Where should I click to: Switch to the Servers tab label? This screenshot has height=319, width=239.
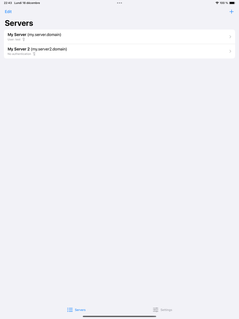click(x=80, y=310)
